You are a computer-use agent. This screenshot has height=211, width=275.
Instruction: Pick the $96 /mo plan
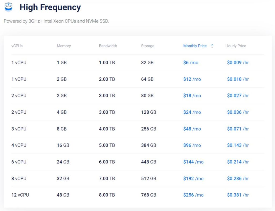(192, 145)
